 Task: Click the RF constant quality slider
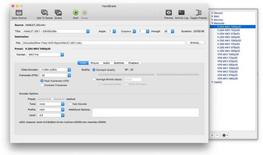tap(149, 74)
